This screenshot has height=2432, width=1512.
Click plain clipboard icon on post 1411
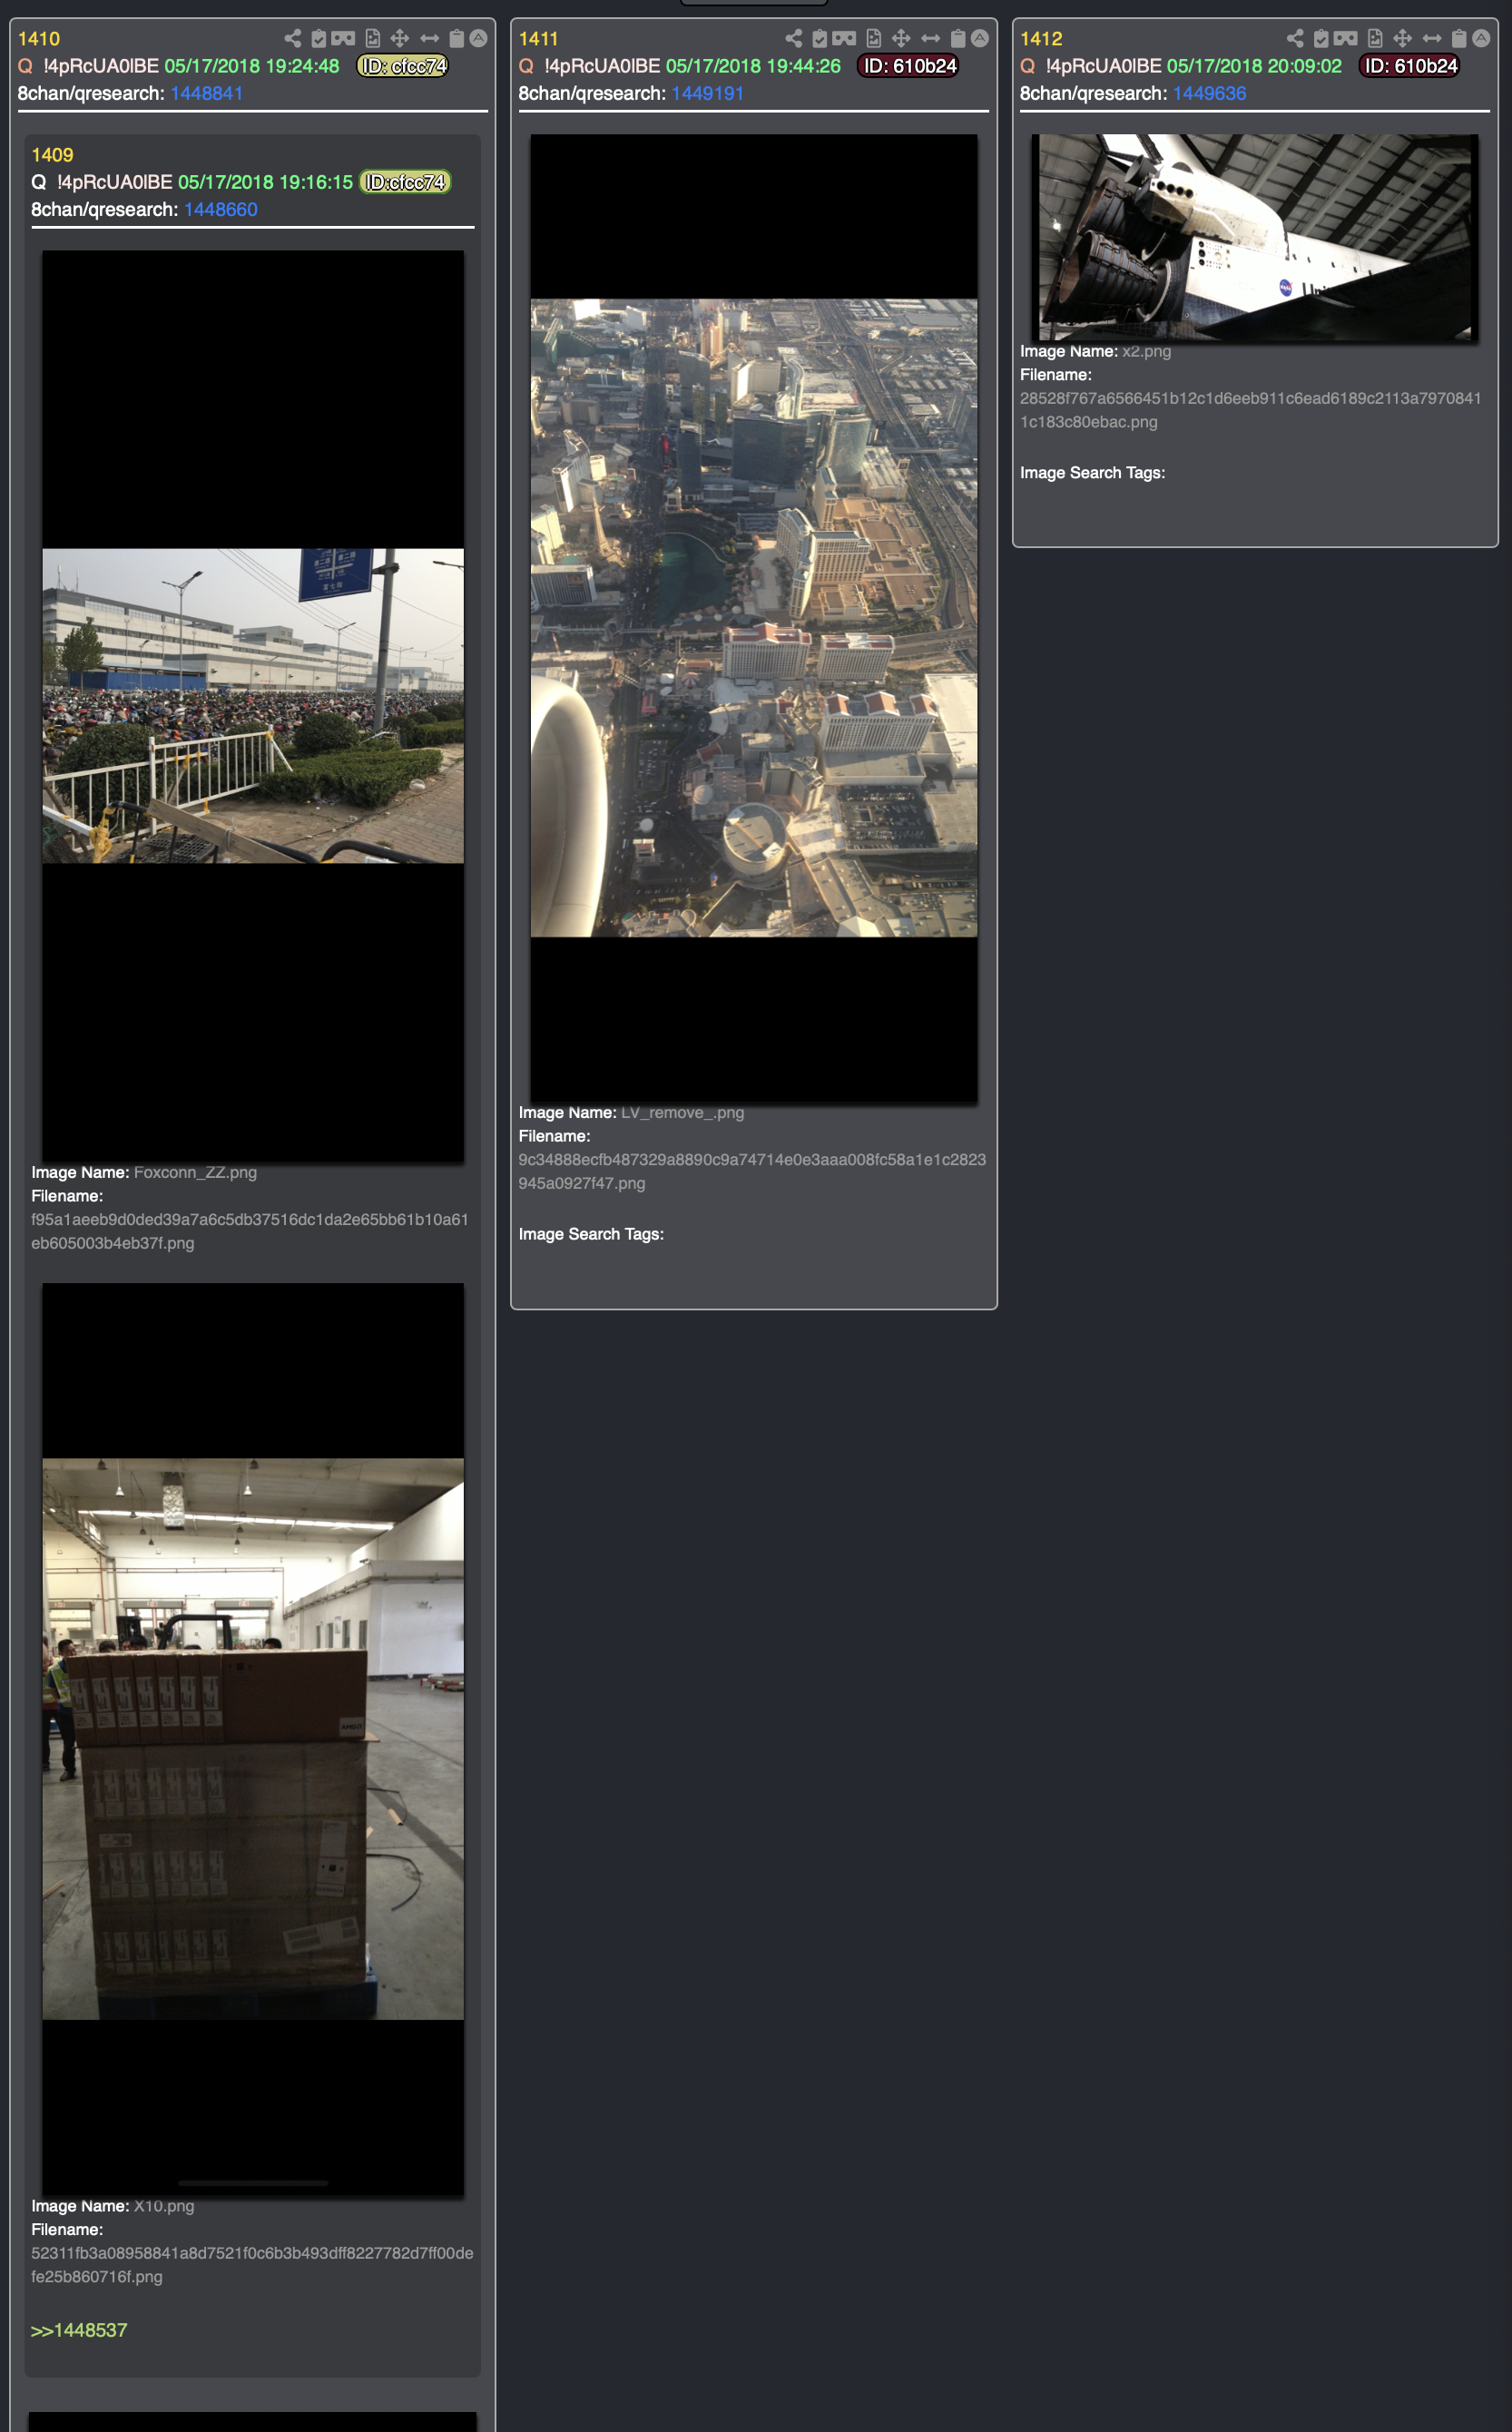pos(957,39)
